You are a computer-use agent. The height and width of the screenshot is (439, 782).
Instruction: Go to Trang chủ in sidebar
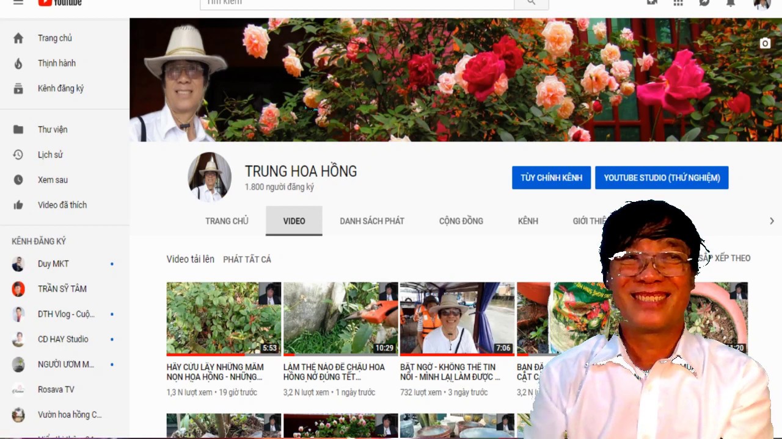[65, 38]
